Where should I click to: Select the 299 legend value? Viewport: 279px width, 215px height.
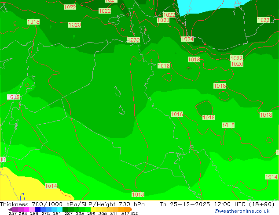pyautogui.click(x=91, y=213)
